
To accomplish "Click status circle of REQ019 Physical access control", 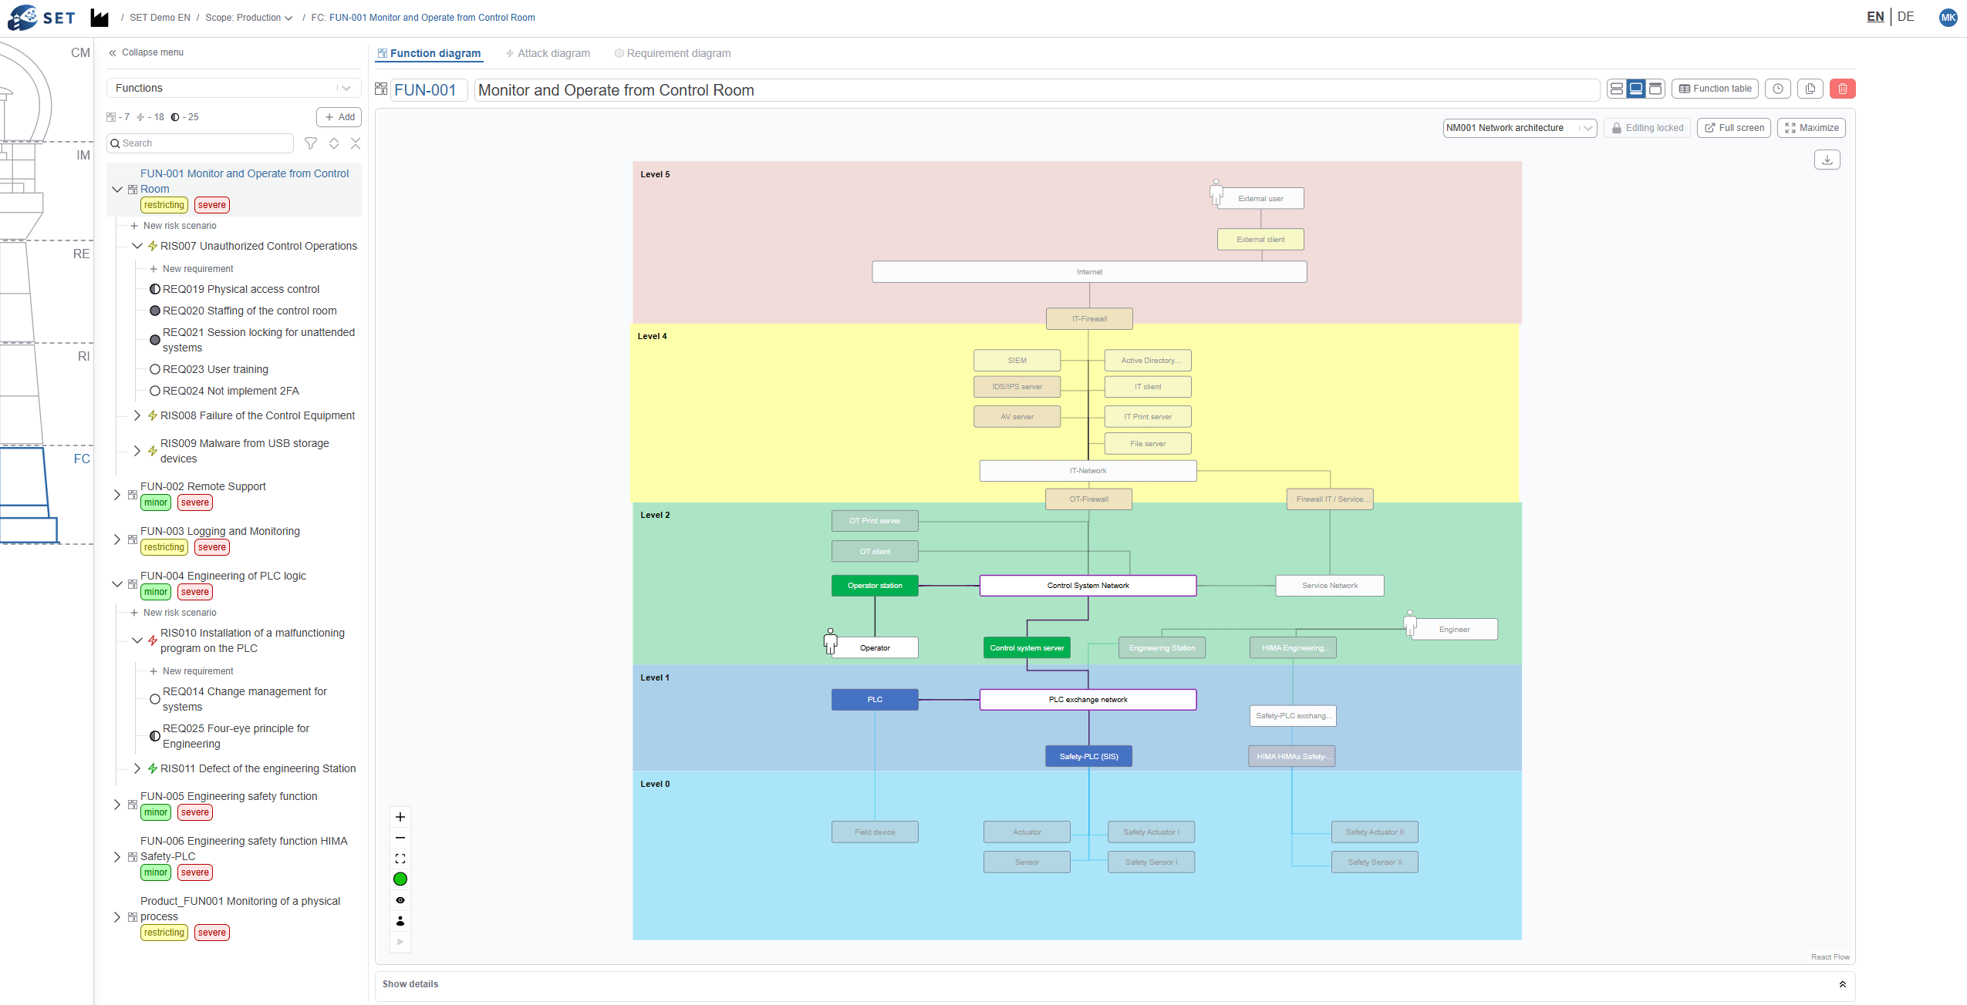I will click(x=155, y=290).
